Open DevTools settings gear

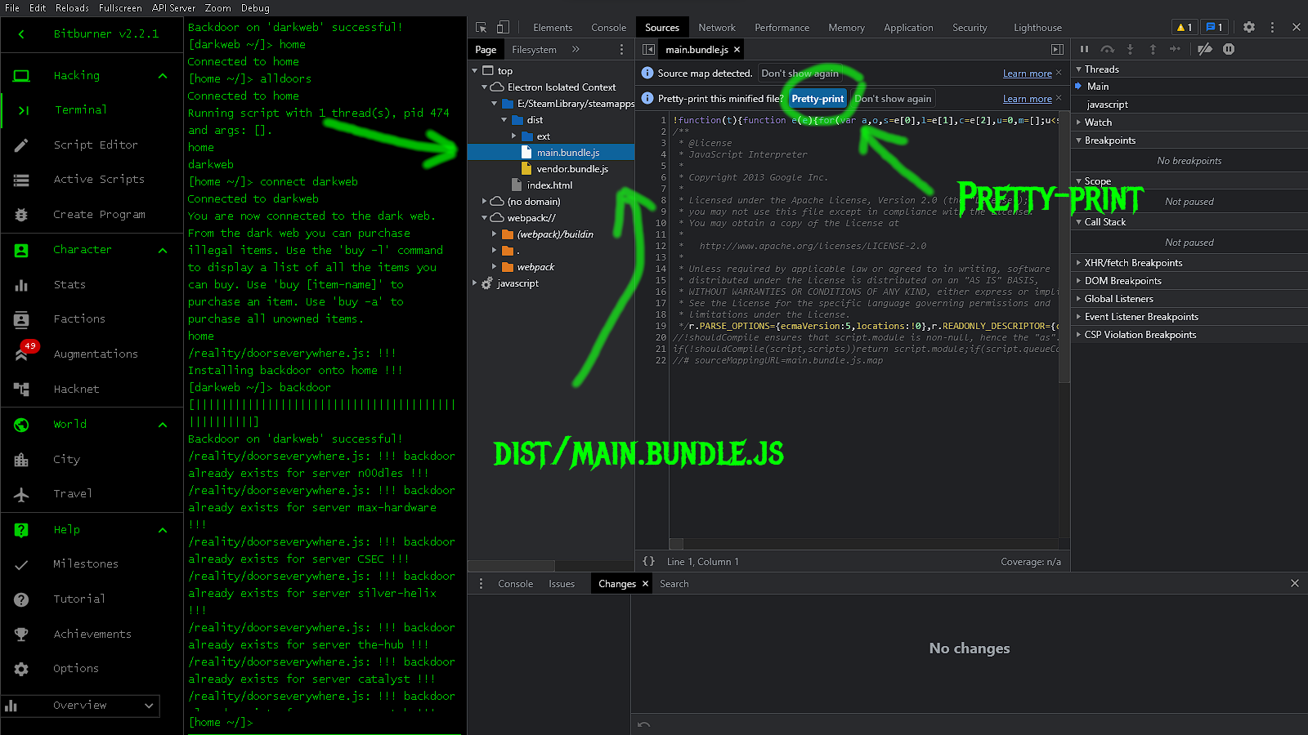1249,27
